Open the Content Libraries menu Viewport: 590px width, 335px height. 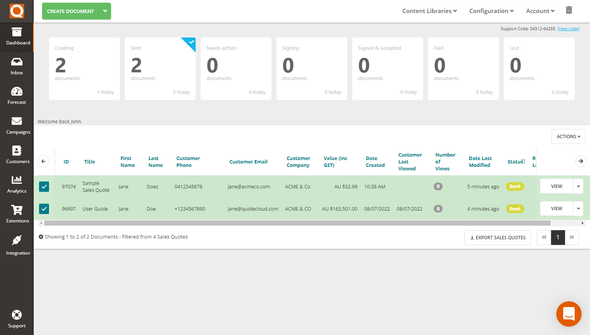pos(429,11)
